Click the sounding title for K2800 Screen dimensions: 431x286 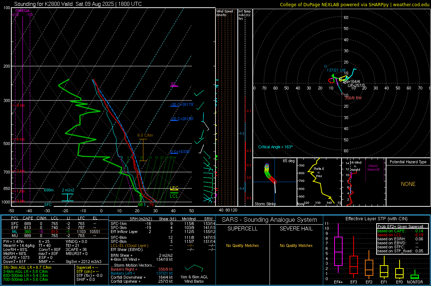tap(78, 4)
